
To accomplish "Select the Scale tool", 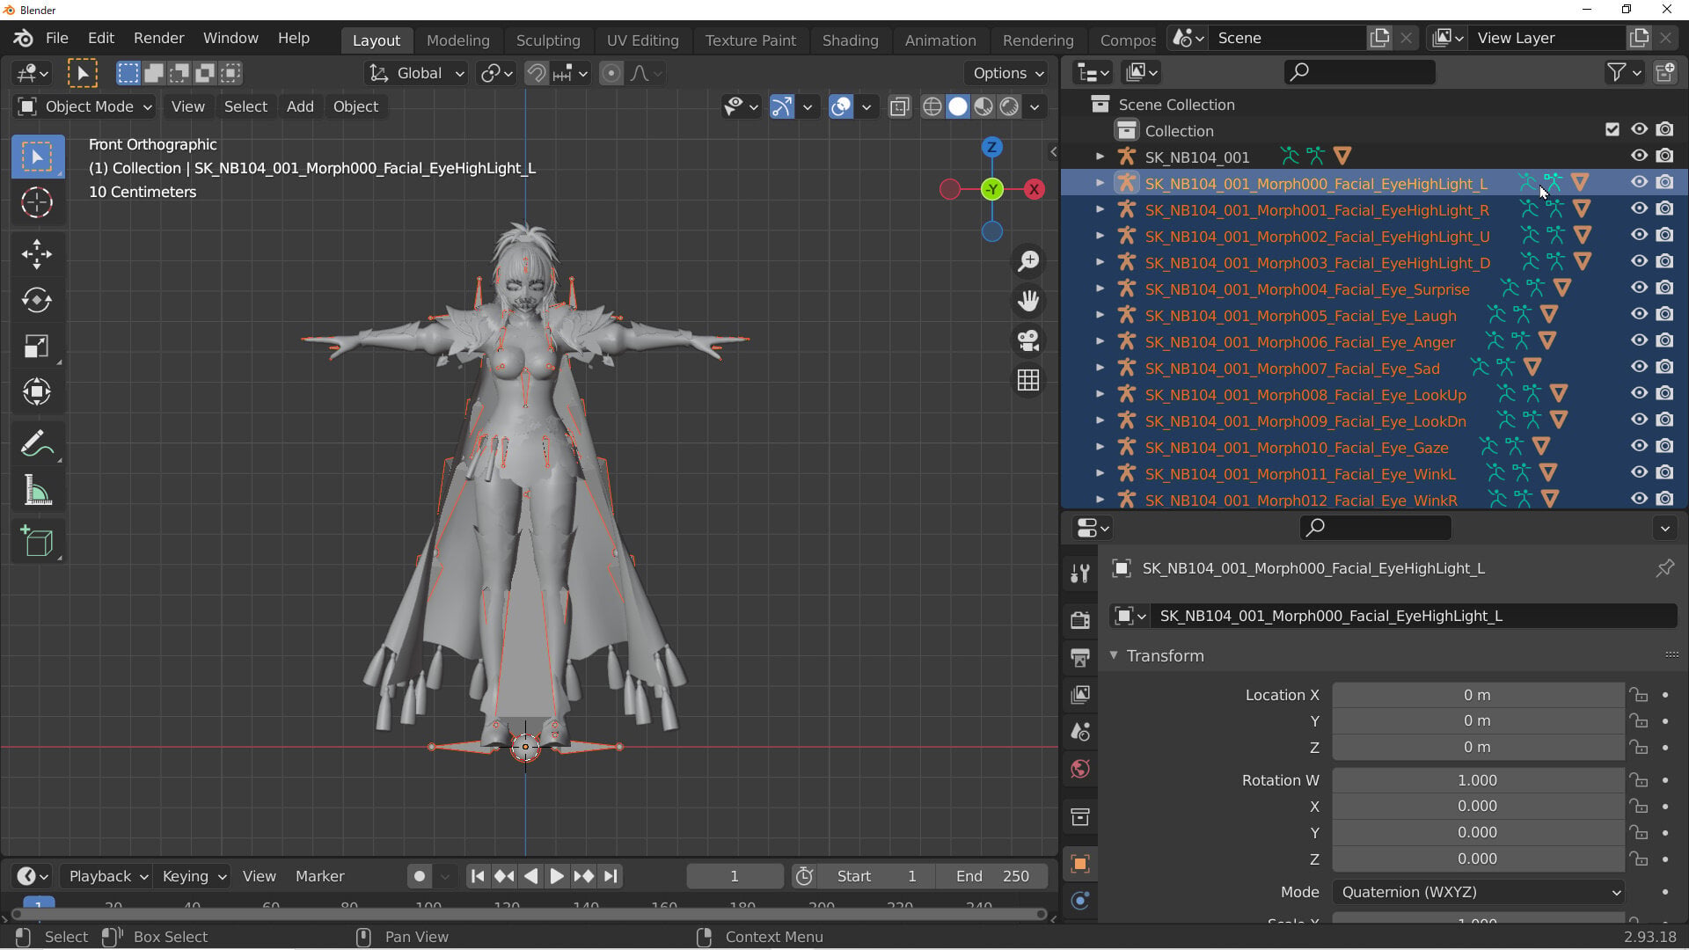I will point(37,346).
